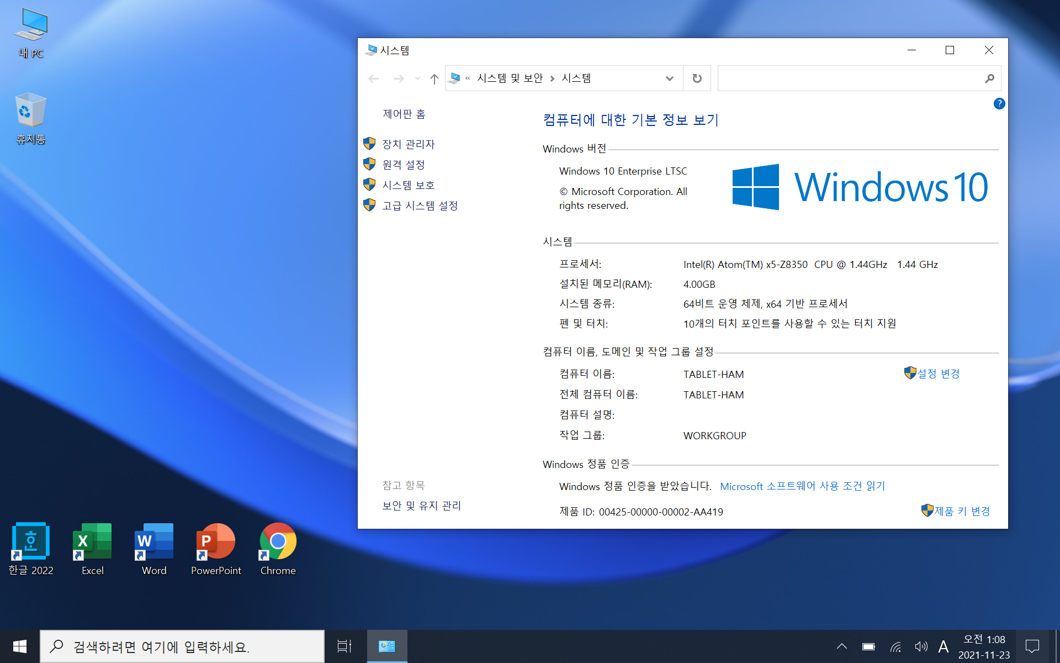Go forward in the 시스템 window
1060x663 pixels.
click(398, 78)
